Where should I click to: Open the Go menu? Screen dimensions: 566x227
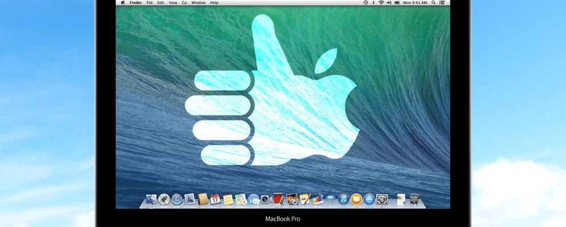click(184, 2)
